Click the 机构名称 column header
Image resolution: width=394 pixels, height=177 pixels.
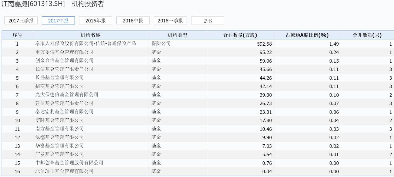(91, 35)
